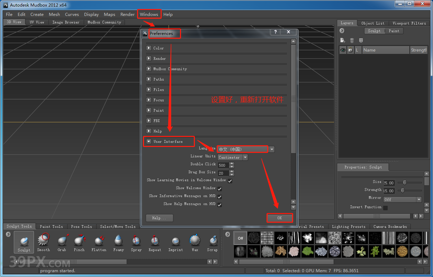Choose the Spray sculpt tool
This screenshot has width=433, height=277.
[x=136, y=241]
